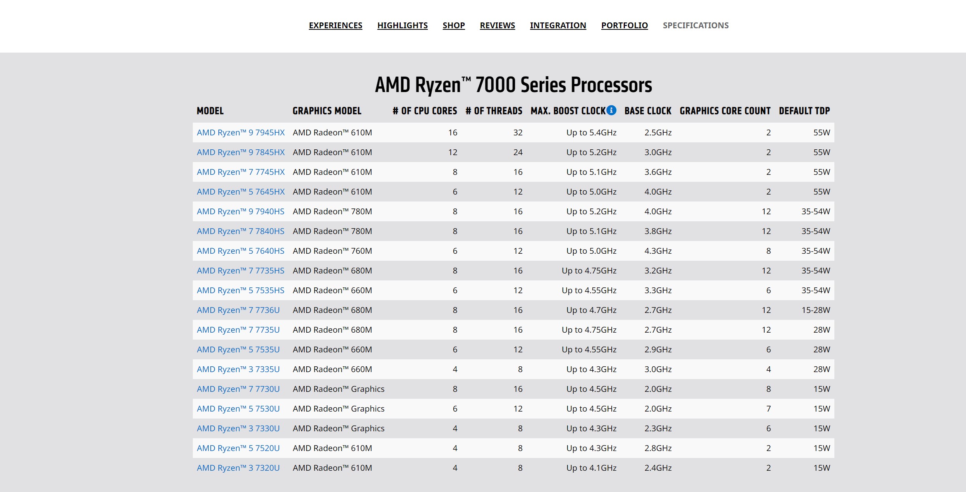966x492 pixels.
Task: Open the AMD Ryzen 3 7320U link
Action: click(x=238, y=468)
